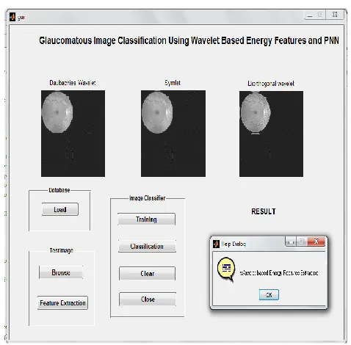Click the Browse button under Test Image

point(61,272)
